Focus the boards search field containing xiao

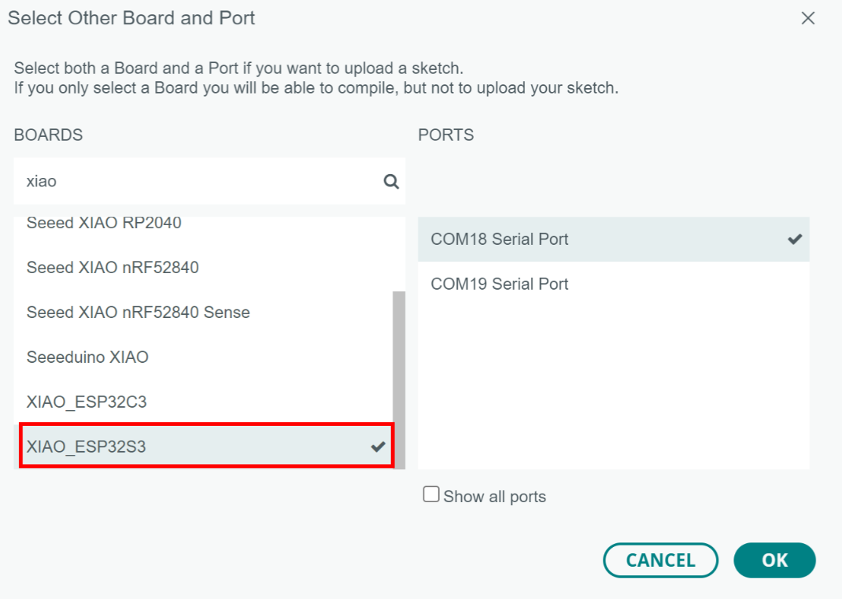tap(197, 182)
